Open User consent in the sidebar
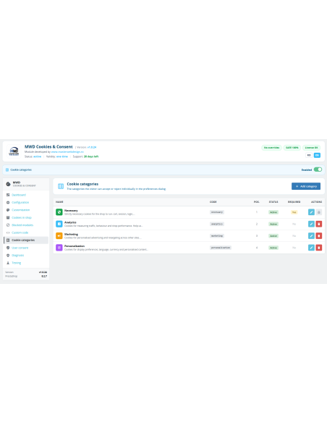The image size is (327, 423). point(20,248)
